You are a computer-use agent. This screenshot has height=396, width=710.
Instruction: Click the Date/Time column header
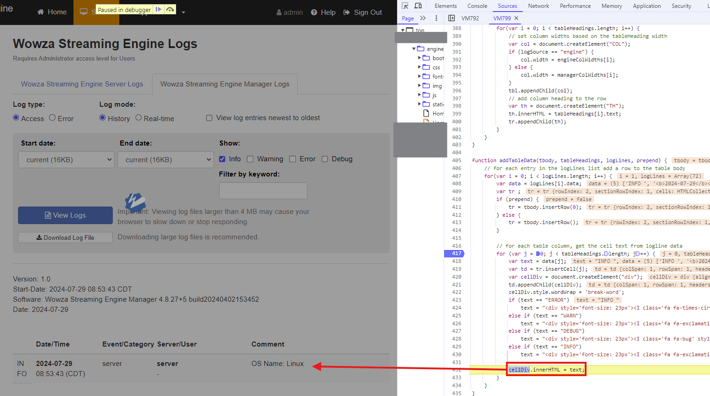[53, 344]
